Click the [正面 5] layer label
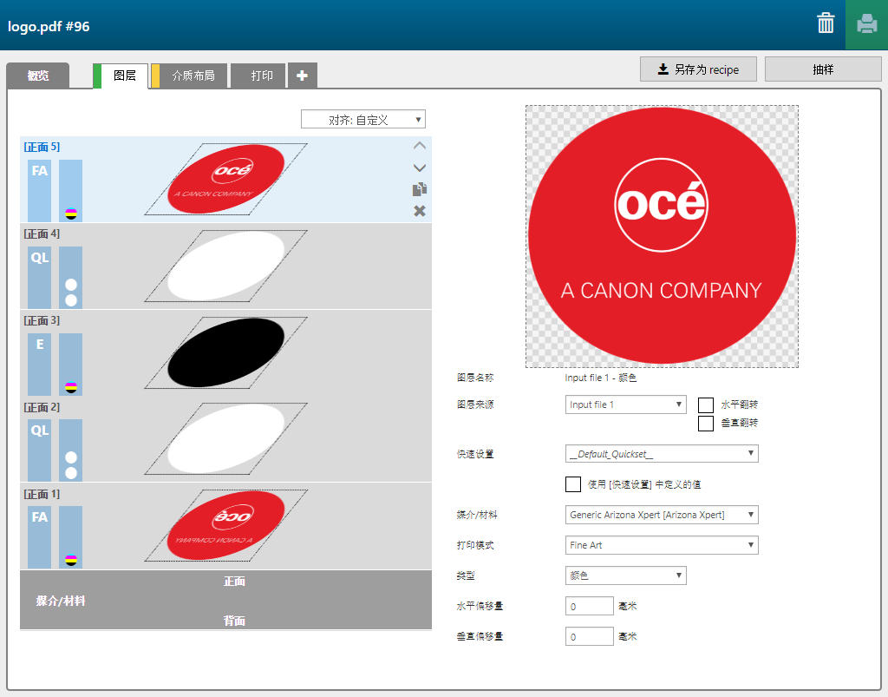 click(x=42, y=147)
